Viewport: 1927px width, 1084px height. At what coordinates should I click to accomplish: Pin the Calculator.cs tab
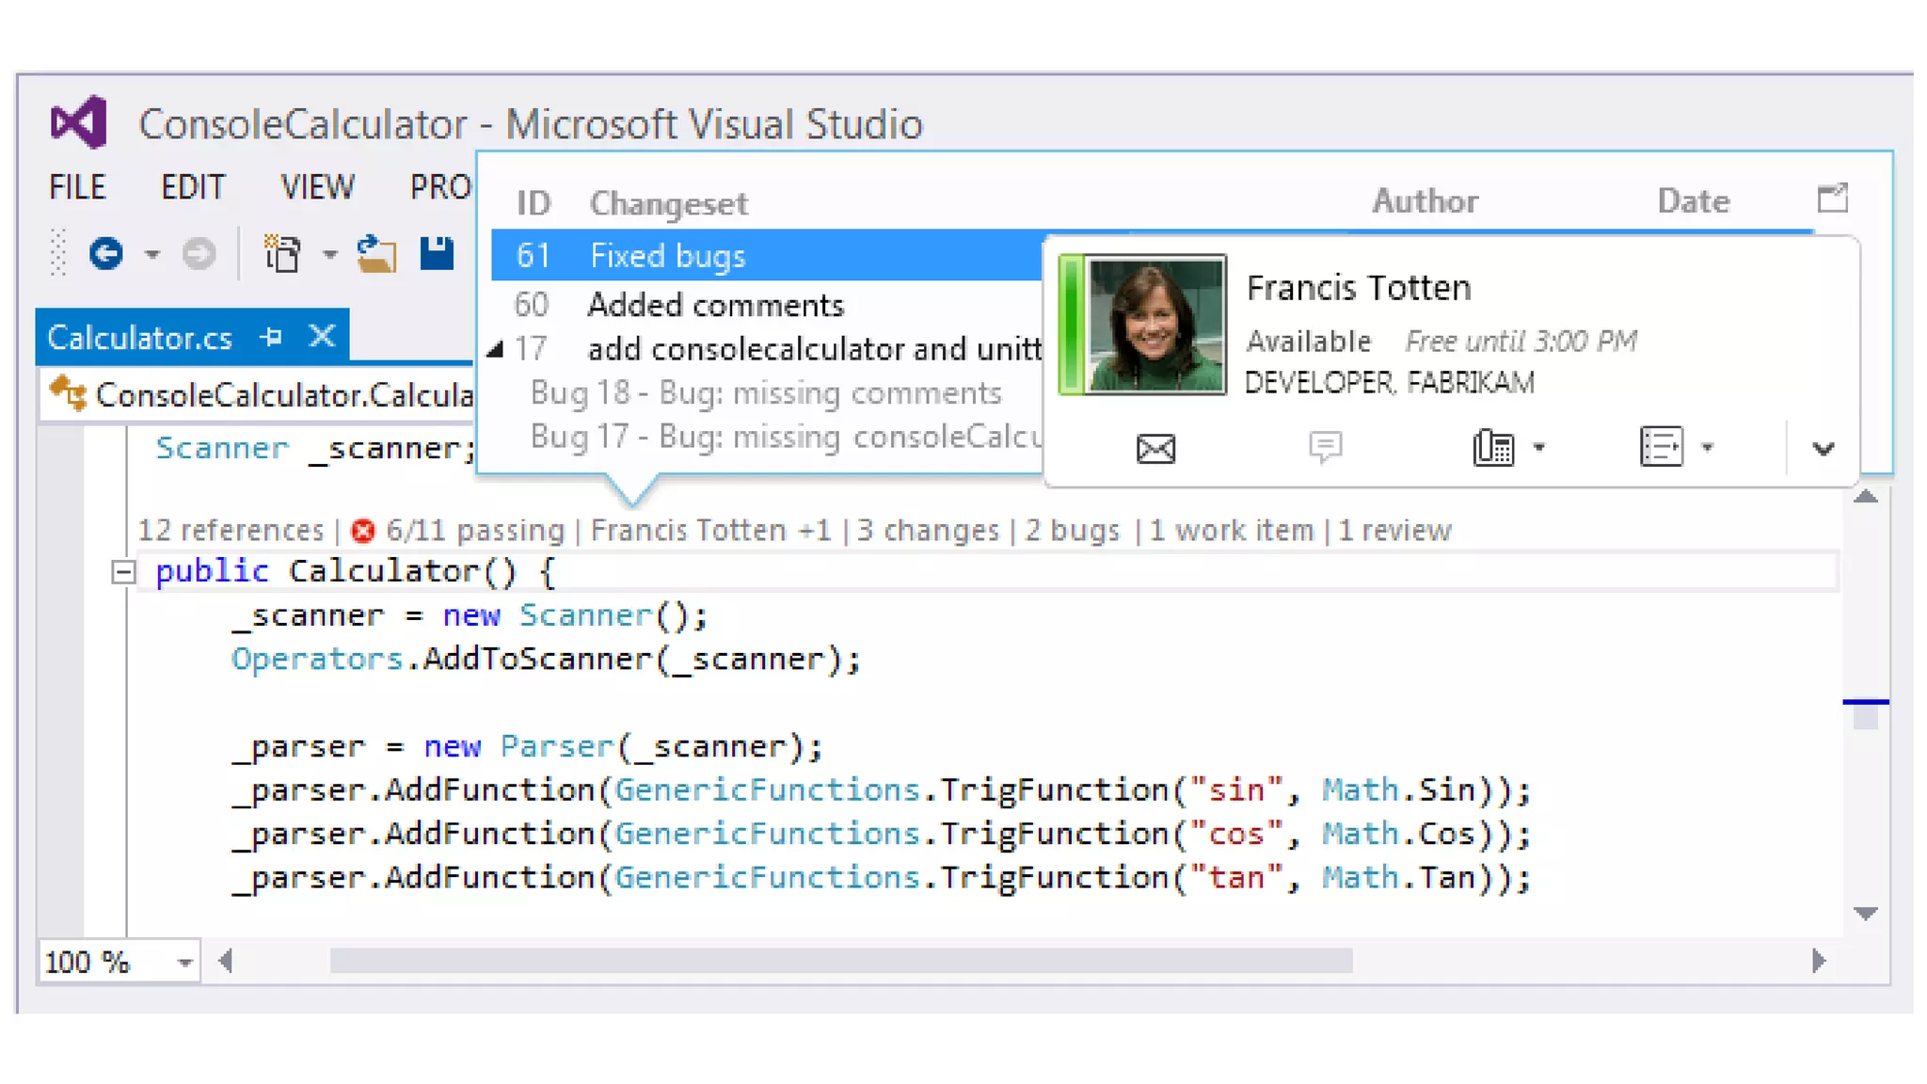[272, 337]
